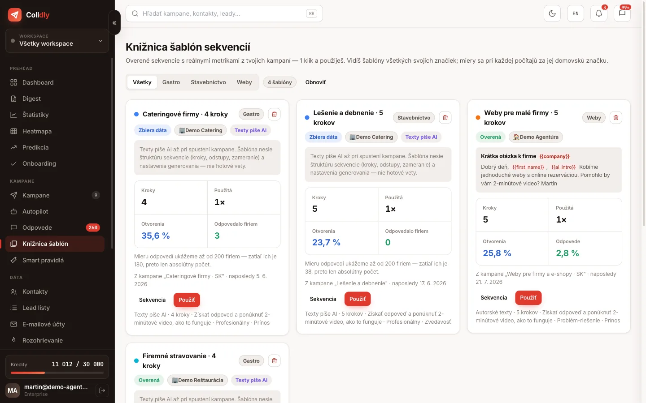Click the E-mailové účty envelope icon
The image size is (646, 403).
pos(13,324)
